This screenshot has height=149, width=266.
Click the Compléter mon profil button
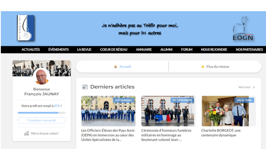tap(42, 120)
